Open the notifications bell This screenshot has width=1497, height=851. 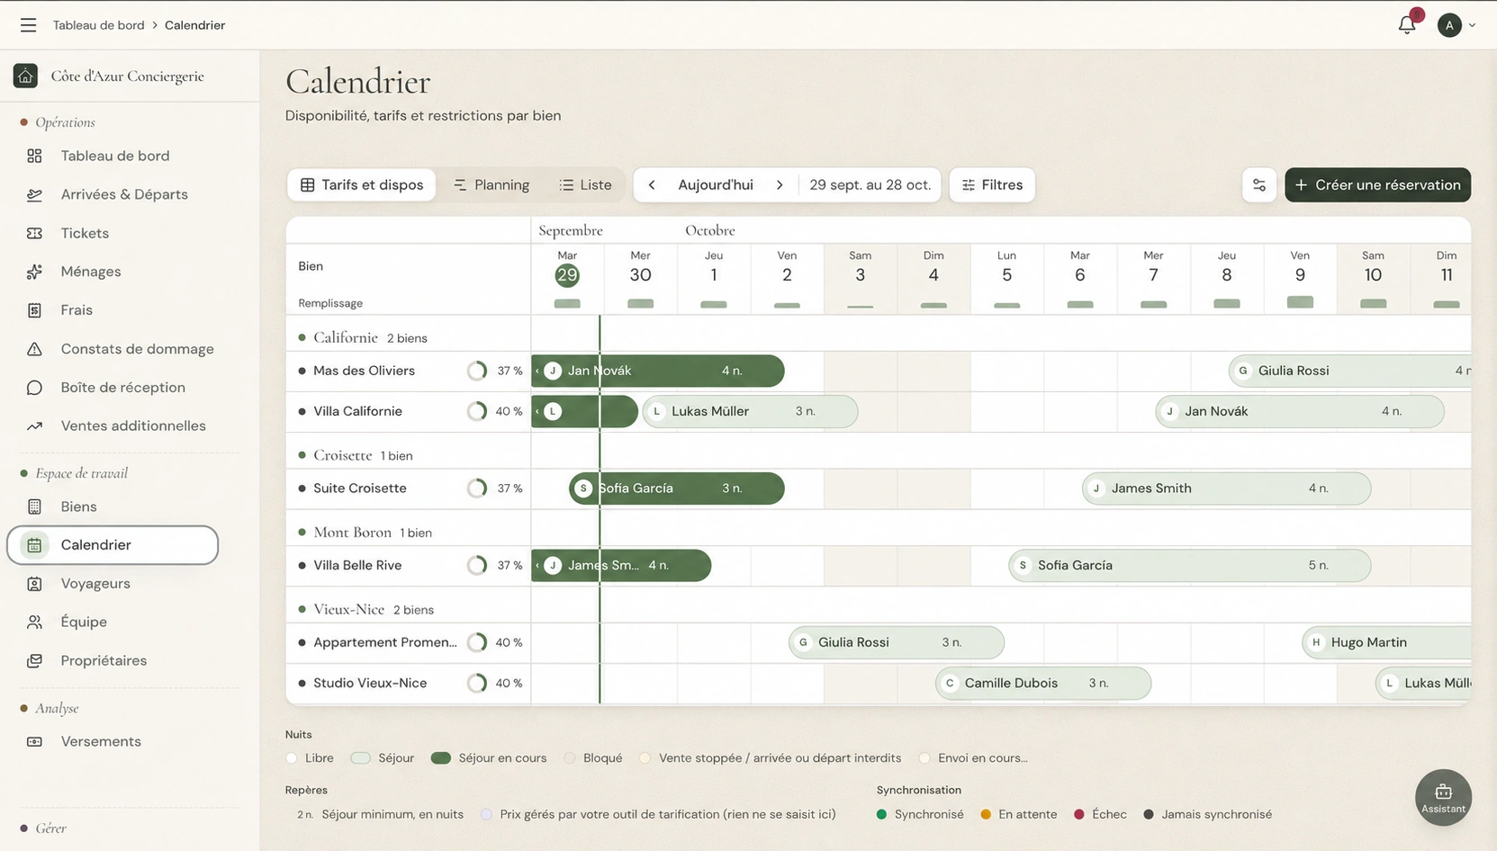1407,24
